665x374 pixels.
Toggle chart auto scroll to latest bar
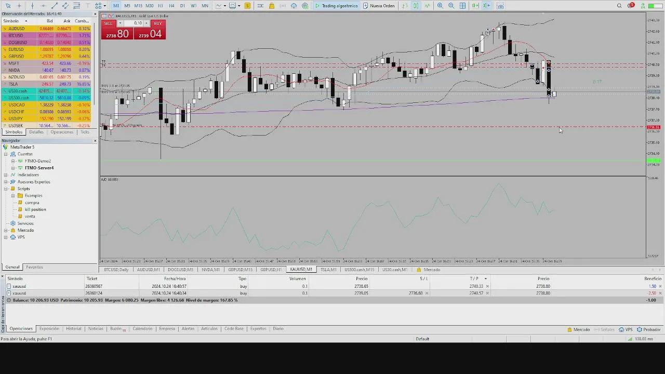475,6
